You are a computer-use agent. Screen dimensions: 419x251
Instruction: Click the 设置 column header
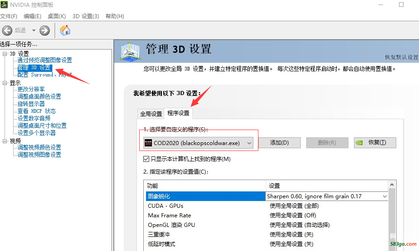click(327, 186)
